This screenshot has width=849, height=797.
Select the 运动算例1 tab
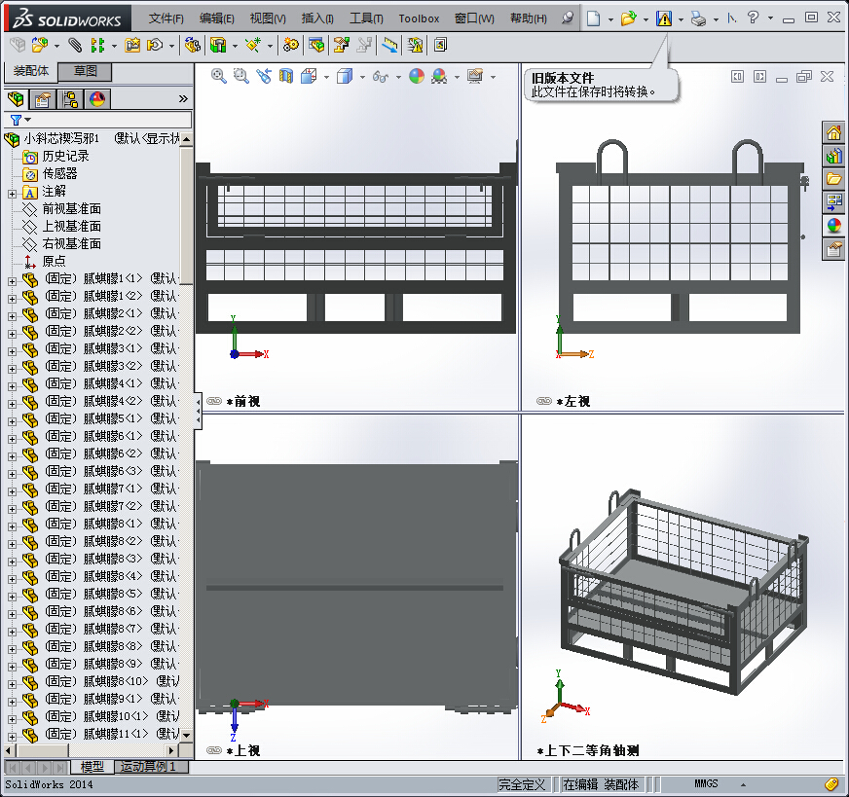[152, 767]
